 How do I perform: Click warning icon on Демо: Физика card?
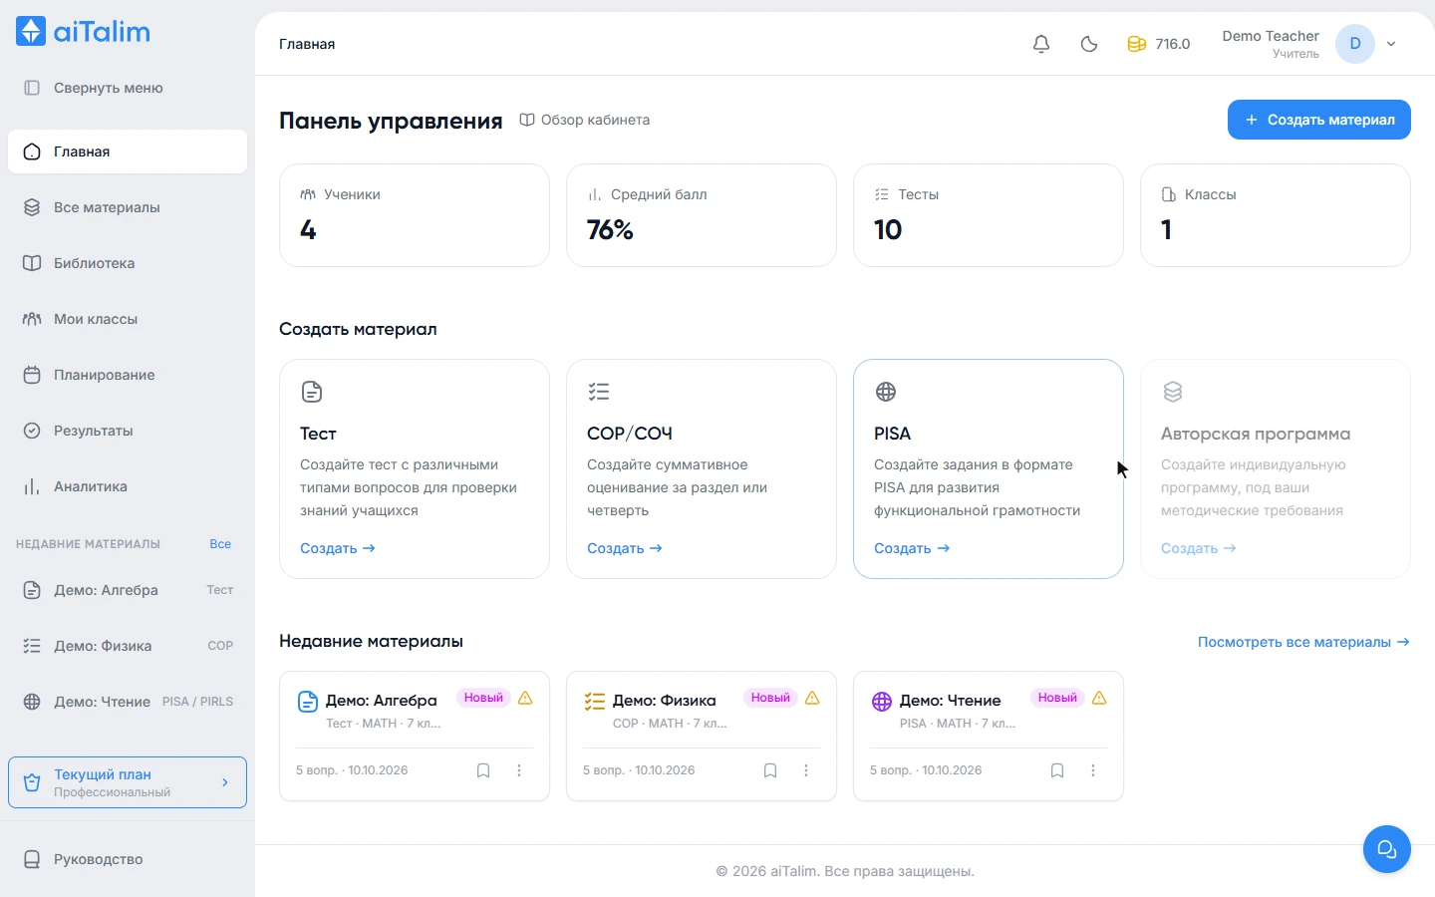tap(812, 698)
